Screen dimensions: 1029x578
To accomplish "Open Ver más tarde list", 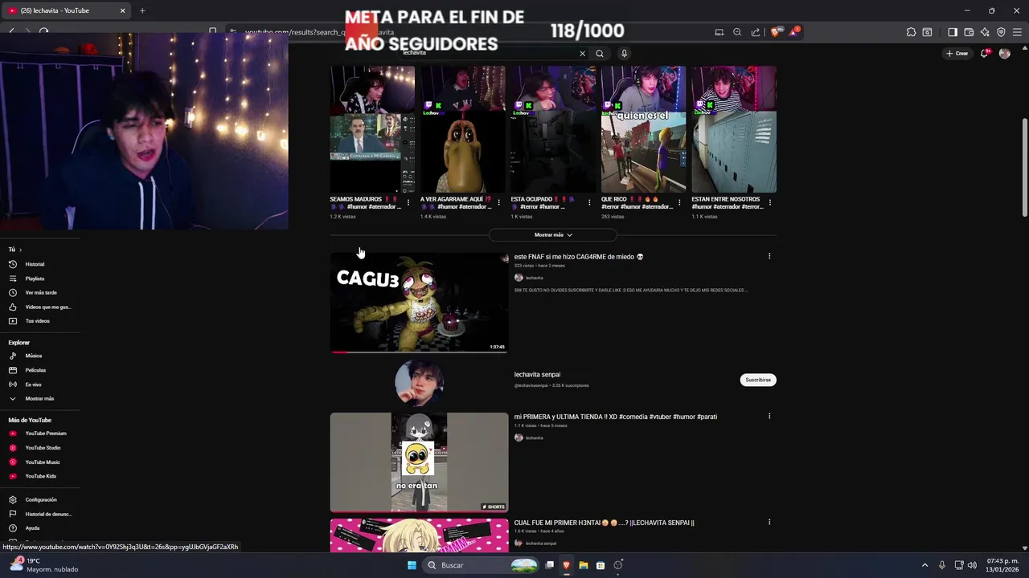I will [40, 292].
